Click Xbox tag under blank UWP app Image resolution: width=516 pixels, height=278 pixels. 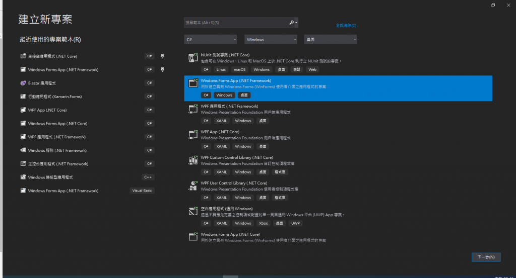point(263,223)
